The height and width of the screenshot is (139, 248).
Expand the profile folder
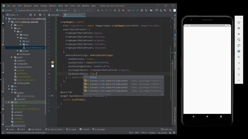17,51
